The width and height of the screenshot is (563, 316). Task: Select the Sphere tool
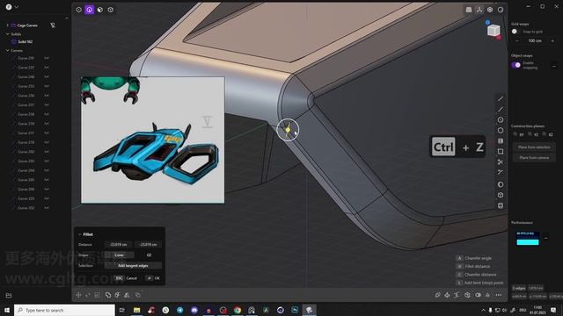[x=501, y=184]
